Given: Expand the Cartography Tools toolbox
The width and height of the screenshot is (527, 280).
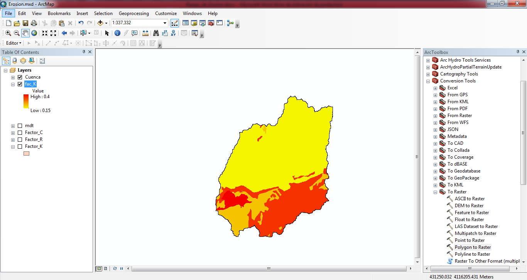Looking at the screenshot, I should (428, 74).
